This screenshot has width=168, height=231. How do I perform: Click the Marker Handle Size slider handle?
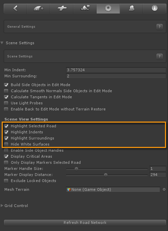[76, 169]
